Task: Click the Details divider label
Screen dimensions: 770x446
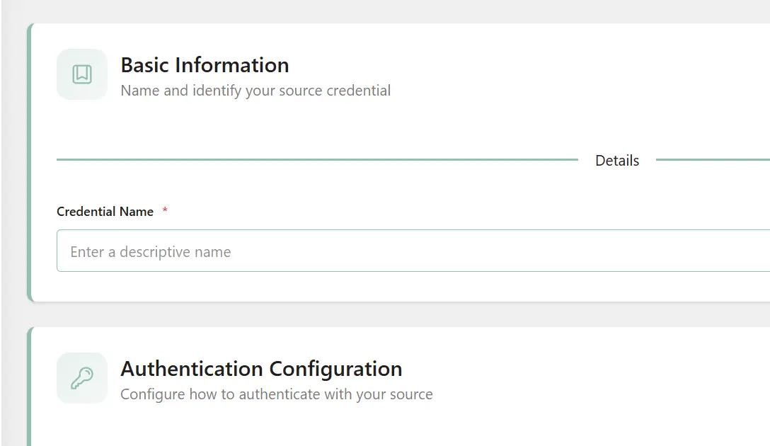Action: coord(617,161)
